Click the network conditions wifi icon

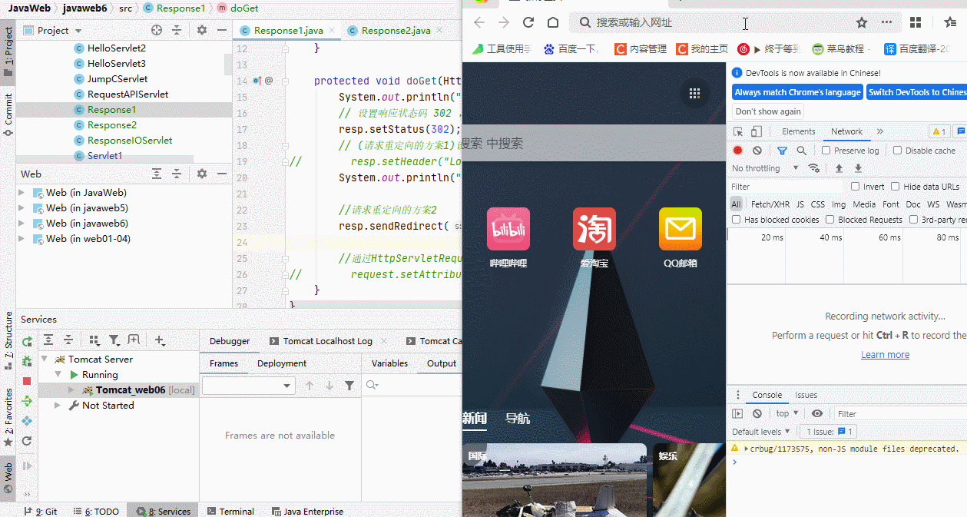point(814,168)
